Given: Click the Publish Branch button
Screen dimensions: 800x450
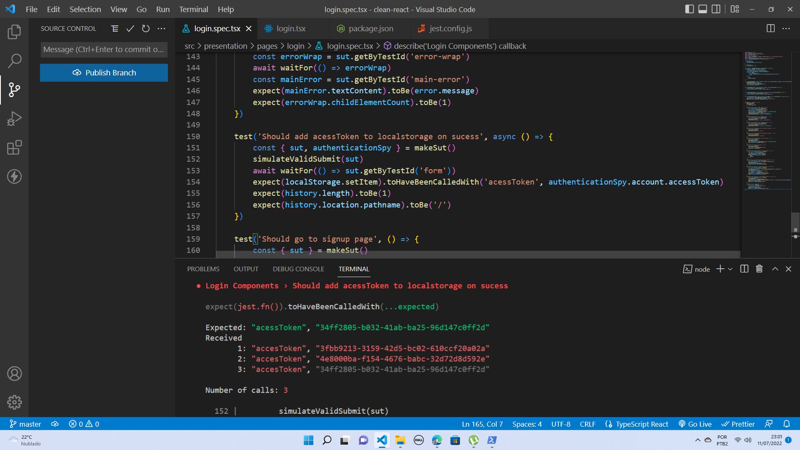Looking at the screenshot, I should coord(104,72).
